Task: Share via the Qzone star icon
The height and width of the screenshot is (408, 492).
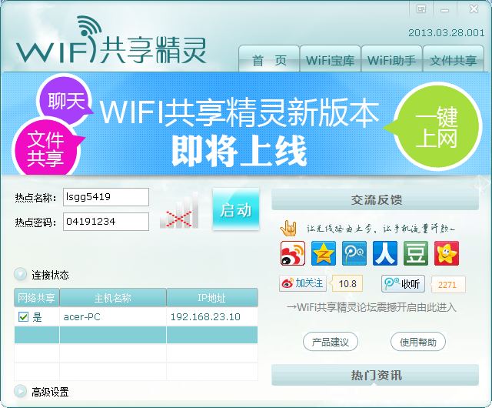Action: (x=324, y=253)
